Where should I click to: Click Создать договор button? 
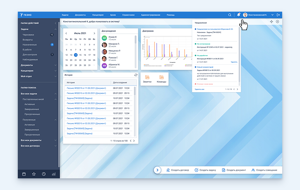click(x=178, y=170)
